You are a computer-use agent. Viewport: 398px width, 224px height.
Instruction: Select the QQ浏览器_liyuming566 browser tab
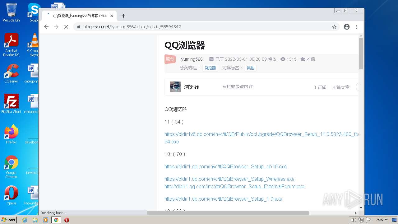click(79, 16)
